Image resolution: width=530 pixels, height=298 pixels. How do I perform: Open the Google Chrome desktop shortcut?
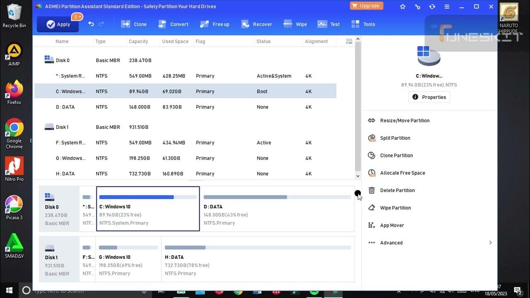[x=14, y=134]
